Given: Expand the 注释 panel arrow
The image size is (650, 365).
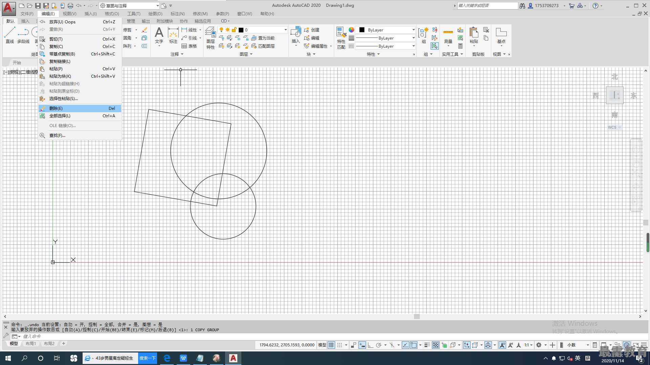Looking at the screenshot, I should tap(182, 54).
